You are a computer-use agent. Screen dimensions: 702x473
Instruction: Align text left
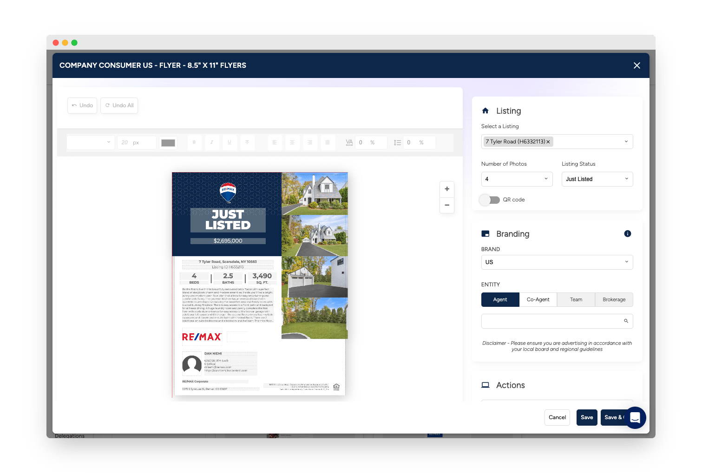tap(275, 143)
